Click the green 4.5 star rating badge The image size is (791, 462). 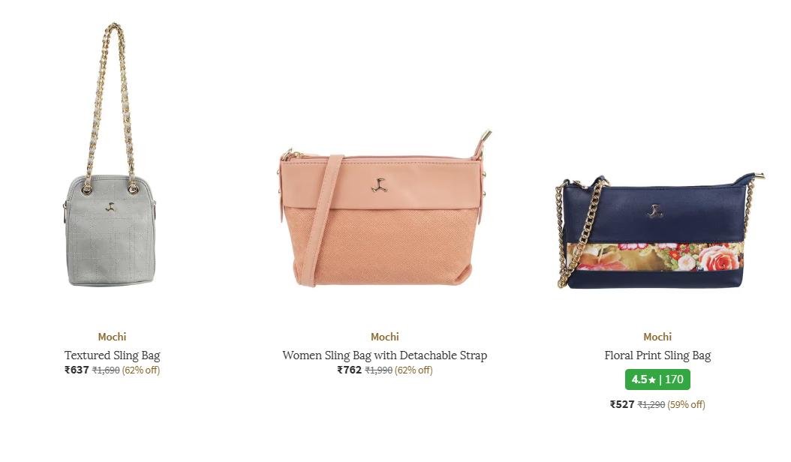pos(657,379)
